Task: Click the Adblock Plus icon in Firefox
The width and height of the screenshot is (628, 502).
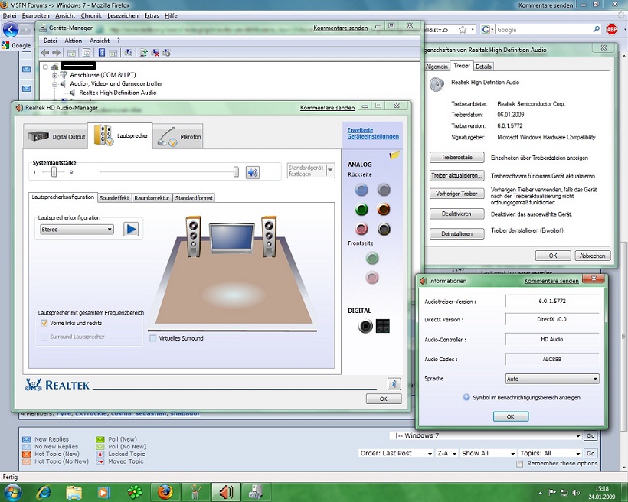Action: tap(612, 30)
